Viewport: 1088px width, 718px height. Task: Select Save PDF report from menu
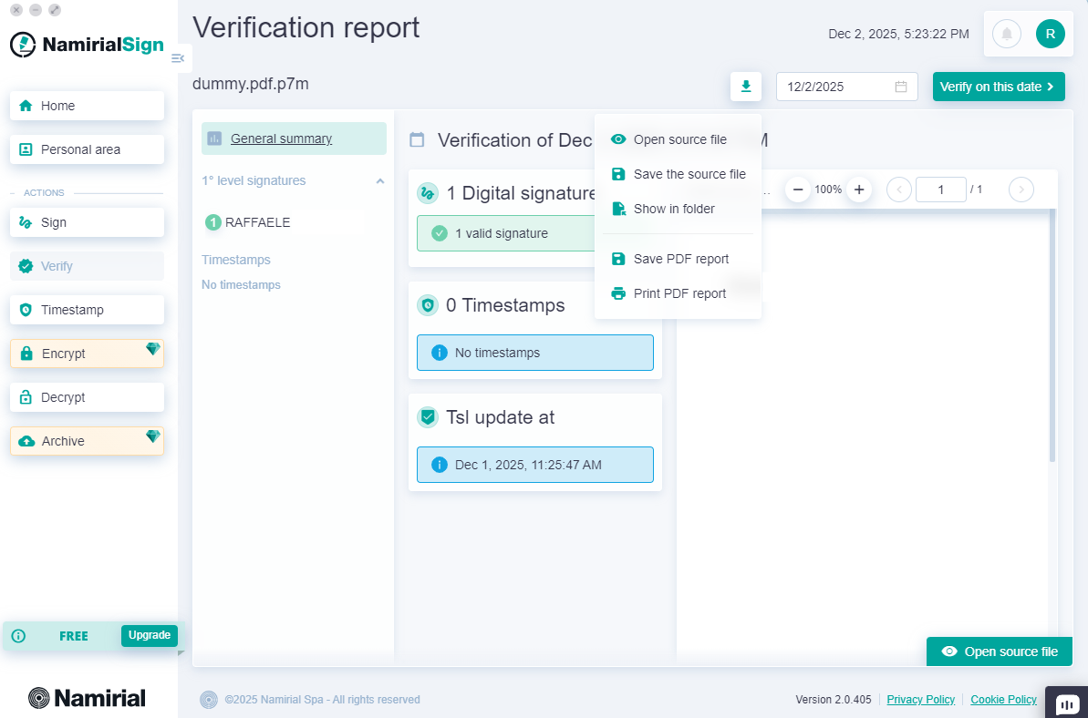680,259
